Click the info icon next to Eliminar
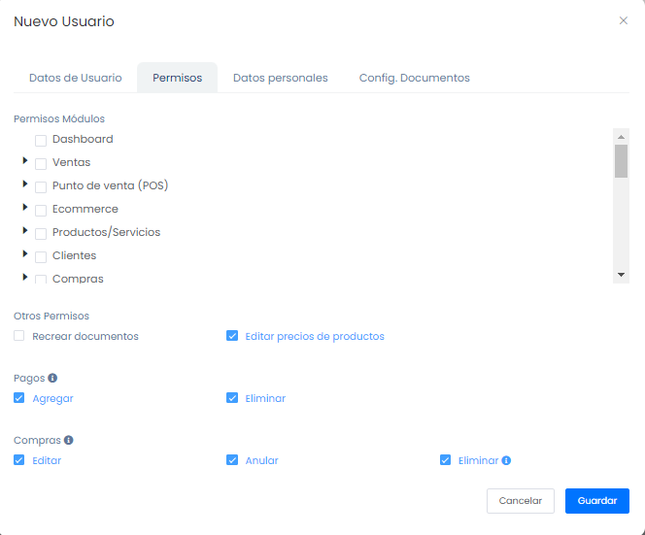 [506, 460]
